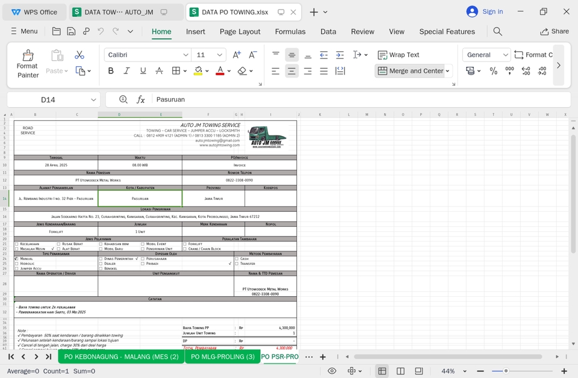The height and width of the screenshot is (378, 578).
Task: Toggle eye protection mode in status bar
Action: point(332,371)
